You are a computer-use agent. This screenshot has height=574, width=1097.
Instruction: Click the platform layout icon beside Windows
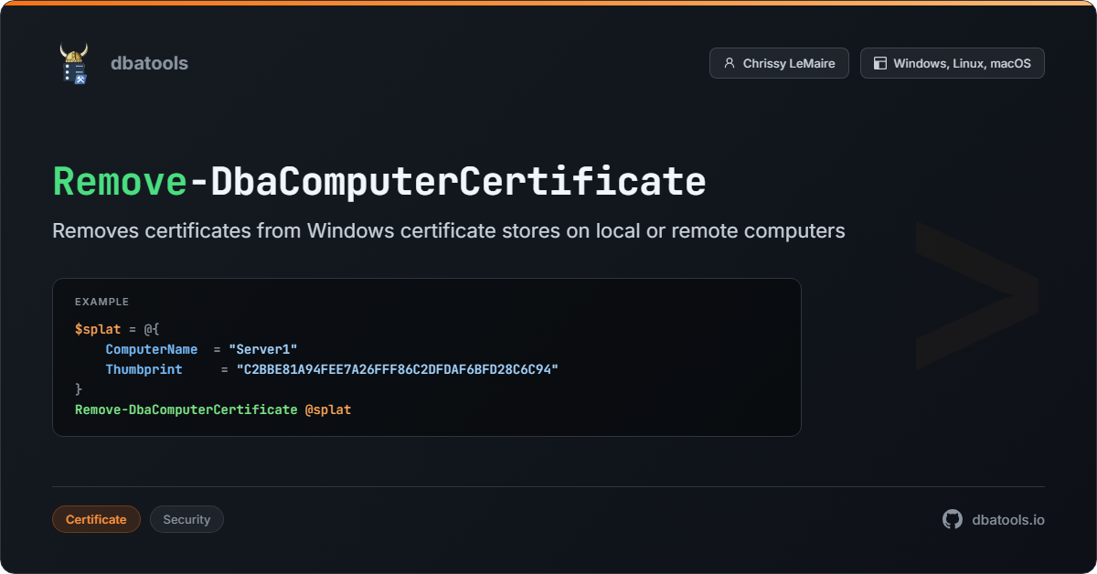pos(880,63)
